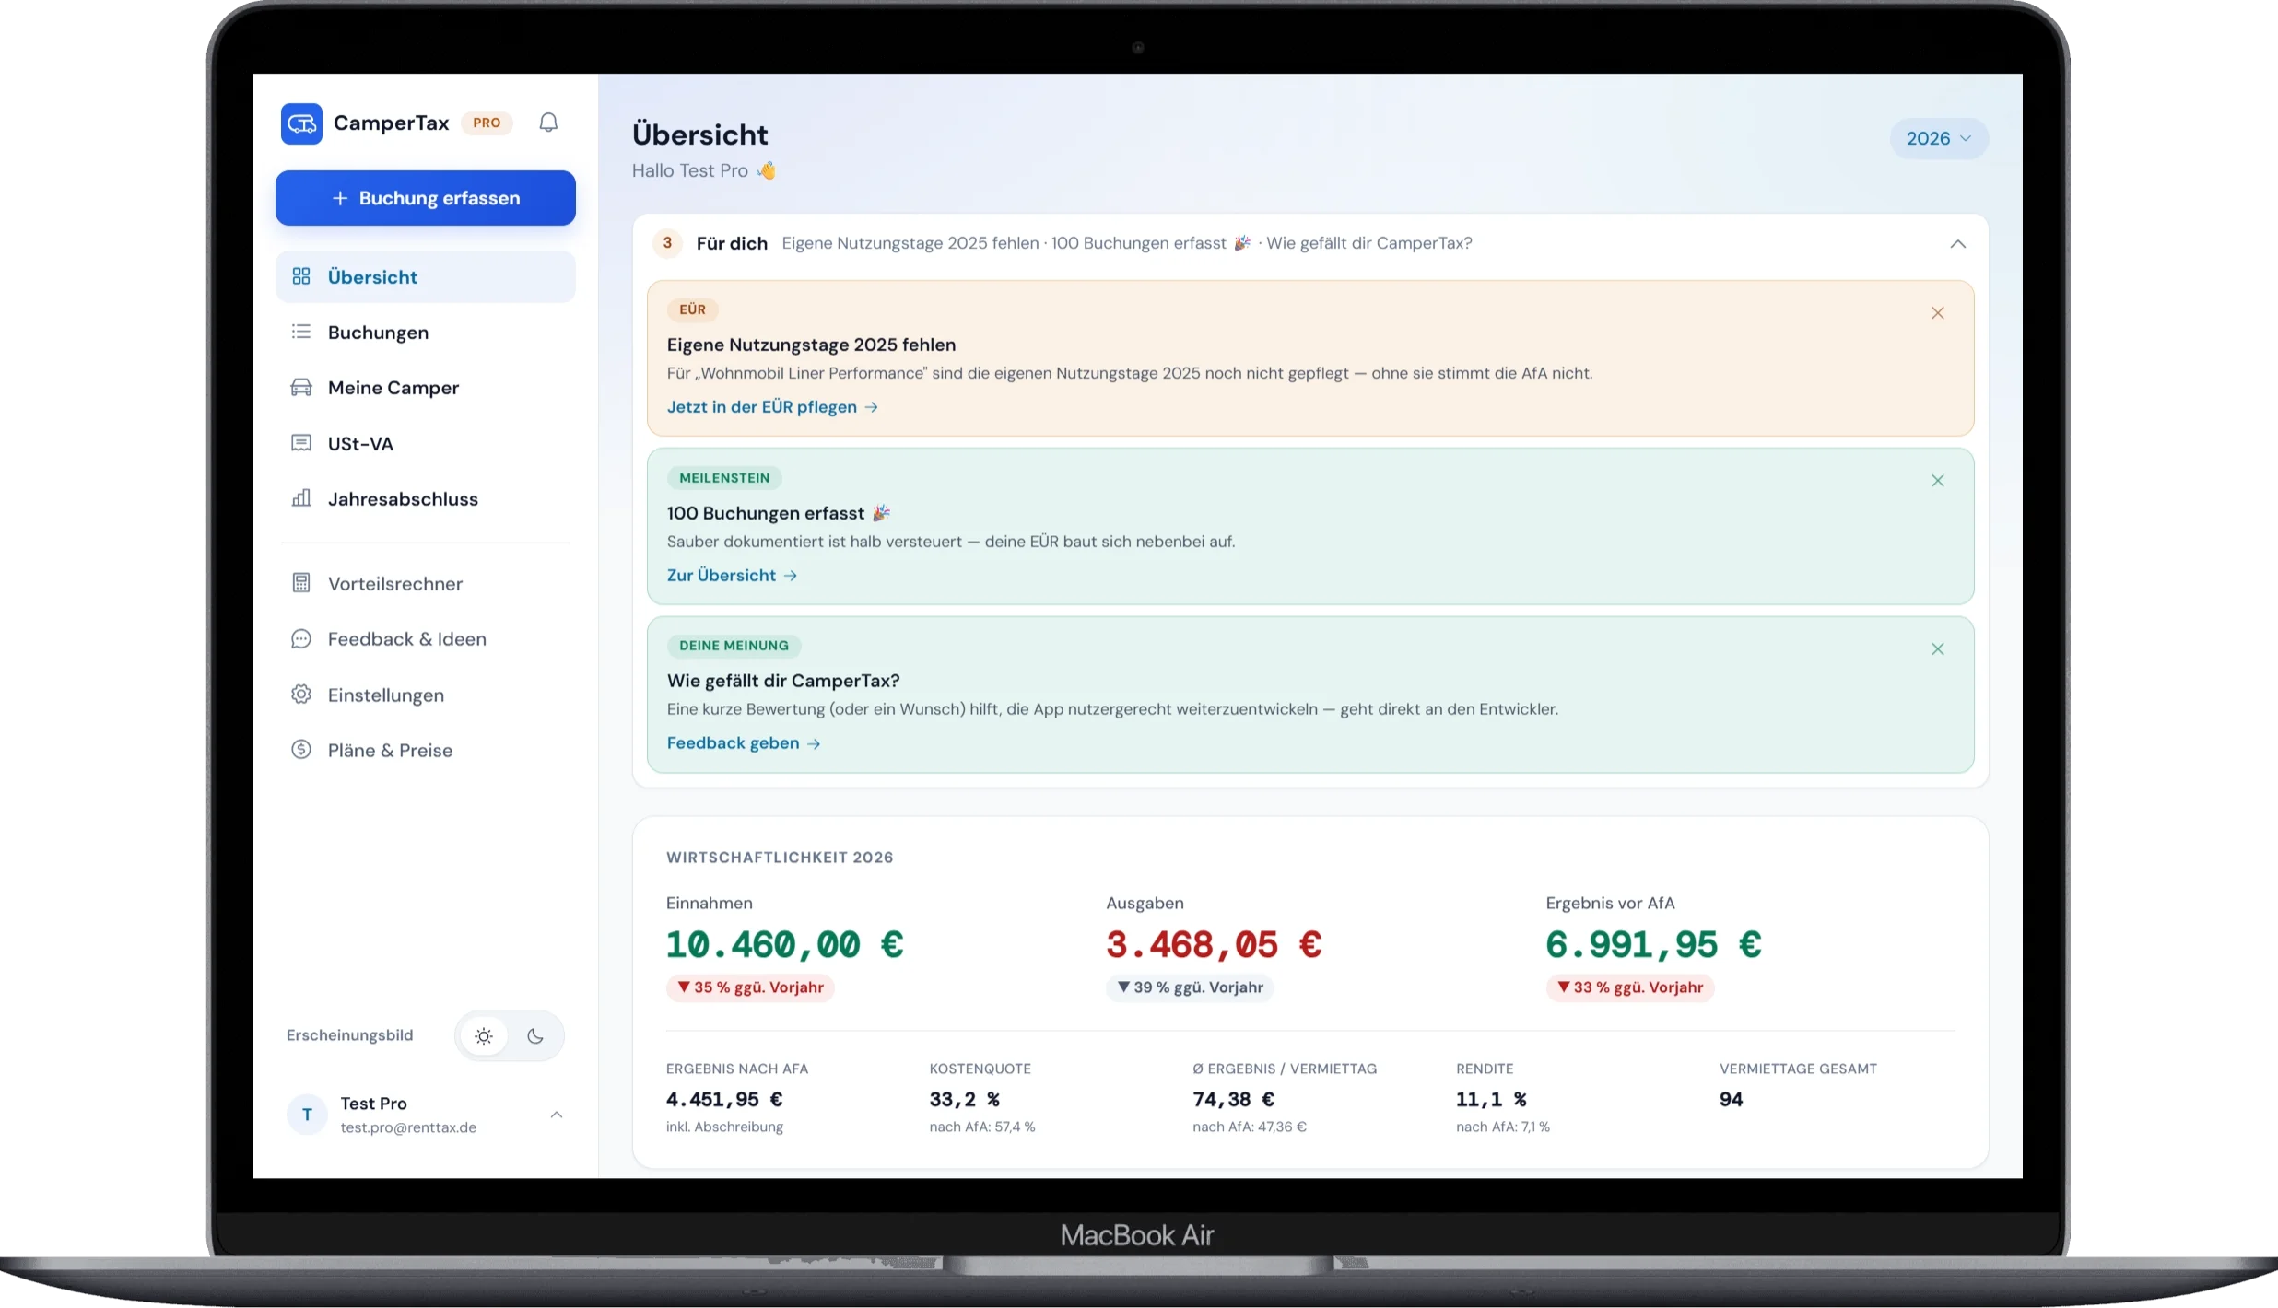Open Buchungen in the sidebar
2278x1308 pixels.
pos(426,333)
